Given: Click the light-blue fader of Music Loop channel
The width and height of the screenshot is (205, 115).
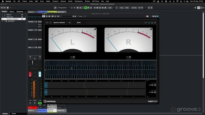Looking at the screenshot, I should click(40, 74).
